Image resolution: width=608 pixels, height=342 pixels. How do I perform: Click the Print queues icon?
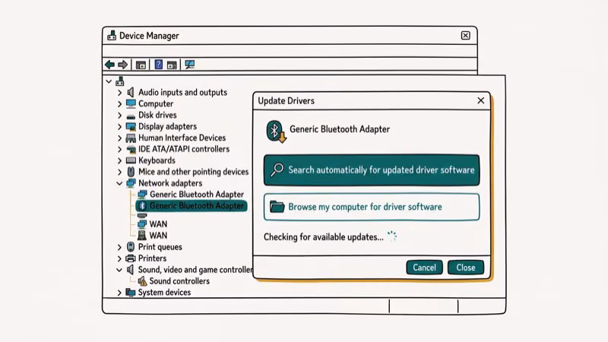pyautogui.click(x=131, y=246)
